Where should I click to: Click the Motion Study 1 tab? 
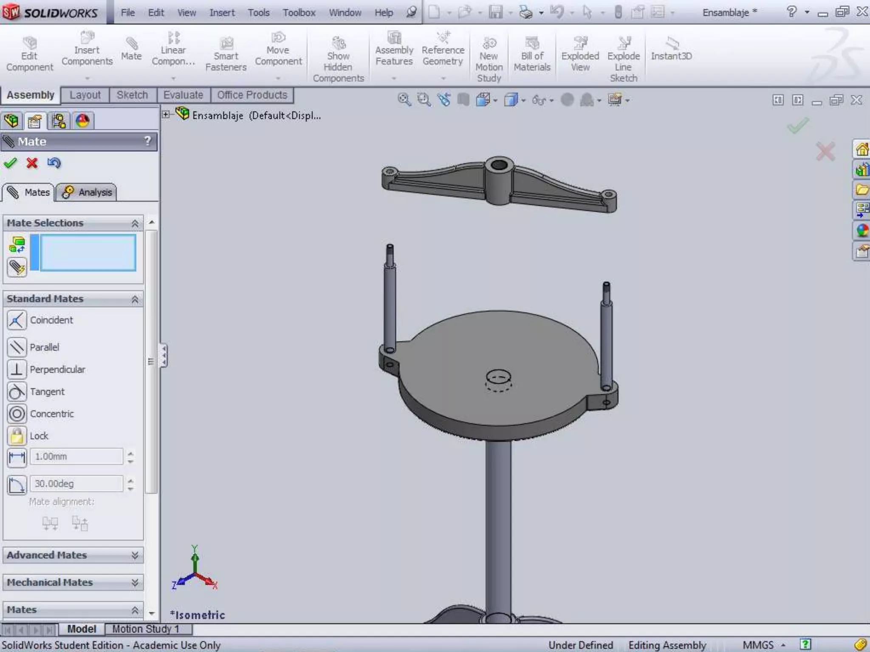tap(146, 629)
